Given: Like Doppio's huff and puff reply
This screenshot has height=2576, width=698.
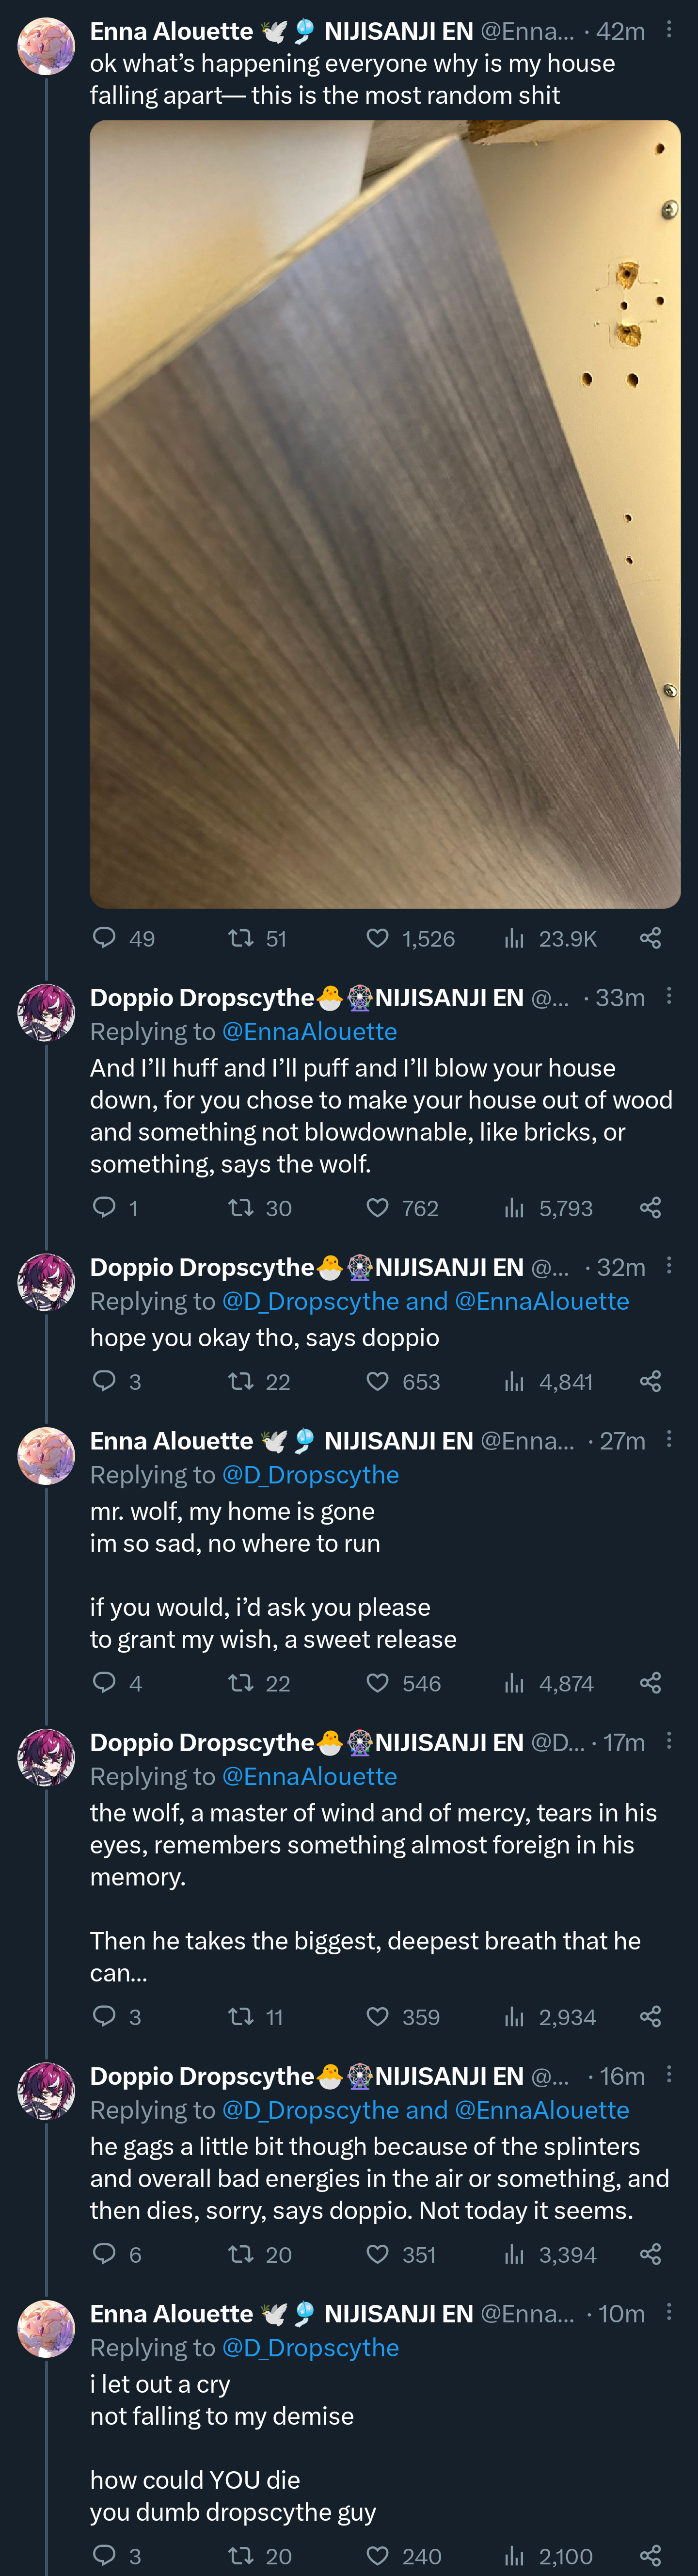Looking at the screenshot, I should (377, 1207).
